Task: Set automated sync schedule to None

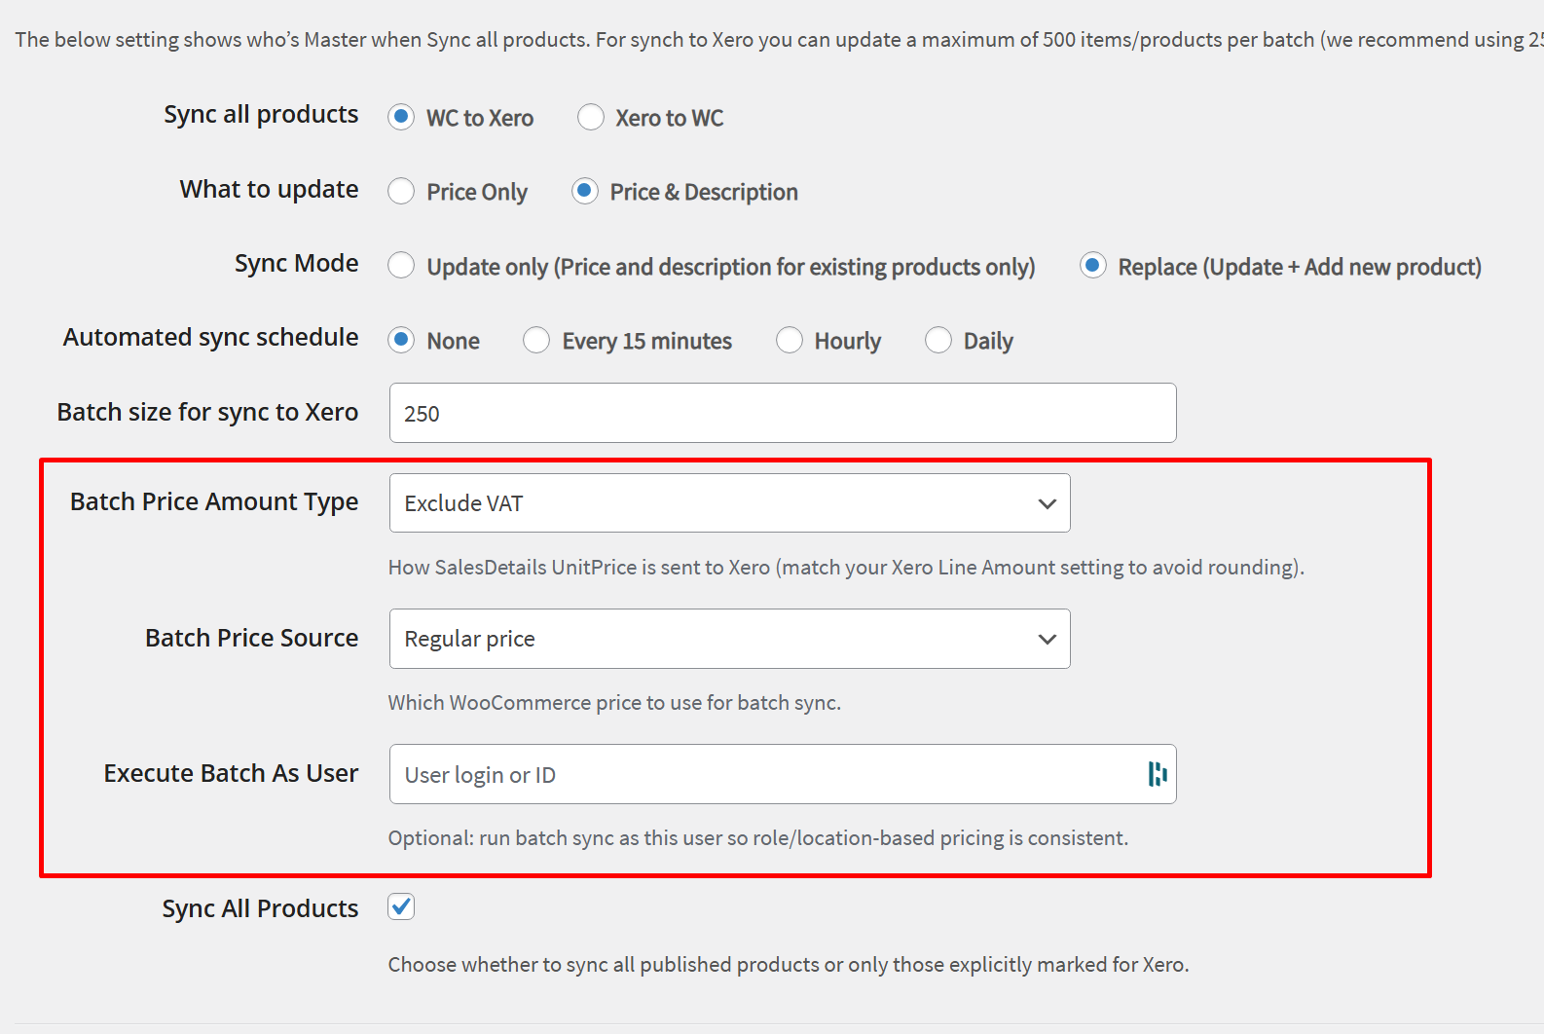Action: [x=401, y=340]
